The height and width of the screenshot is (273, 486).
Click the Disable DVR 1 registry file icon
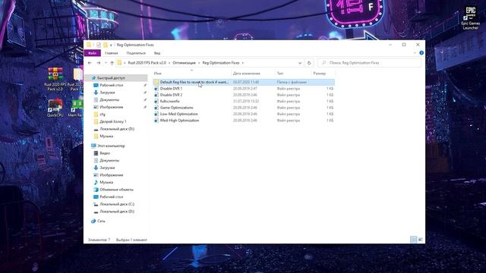[x=156, y=89]
